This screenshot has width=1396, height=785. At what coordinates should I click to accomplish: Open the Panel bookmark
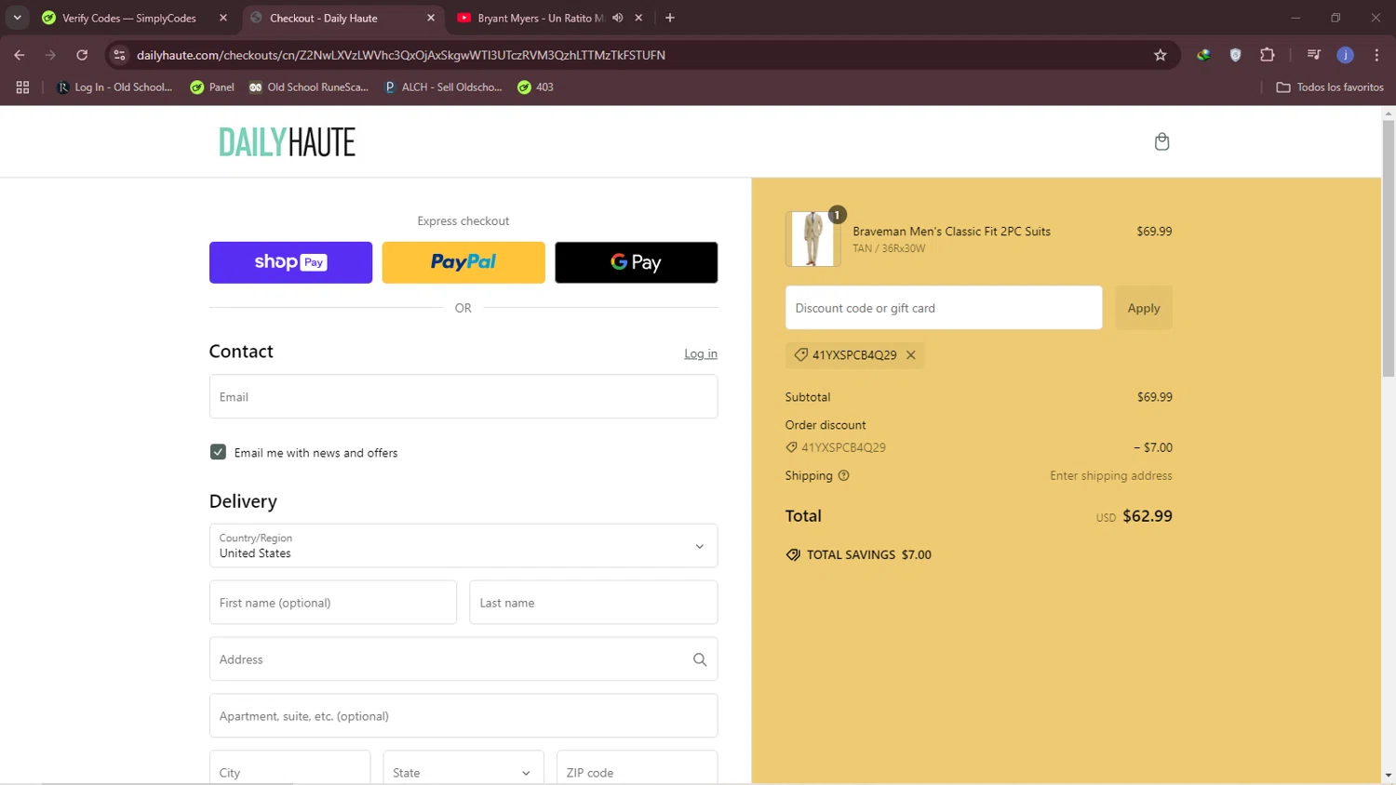212,87
